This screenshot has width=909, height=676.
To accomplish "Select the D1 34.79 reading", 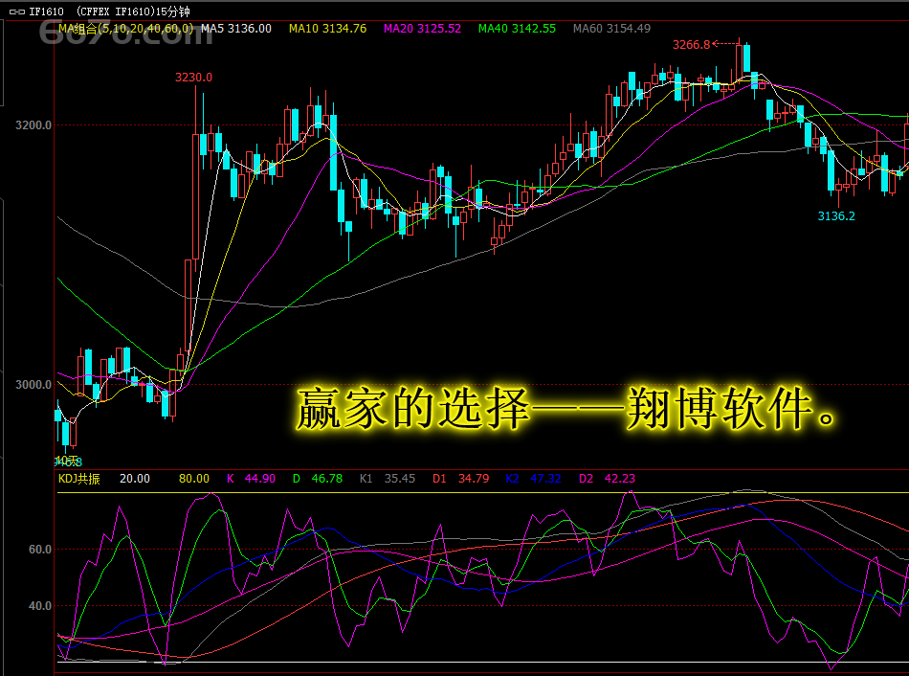I will [x=461, y=479].
